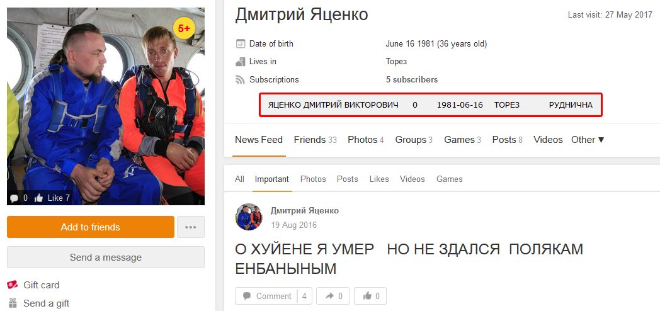Open the post author's small avatar thumbnail

click(249, 217)
